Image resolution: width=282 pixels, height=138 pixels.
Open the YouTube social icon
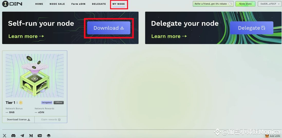40,136
